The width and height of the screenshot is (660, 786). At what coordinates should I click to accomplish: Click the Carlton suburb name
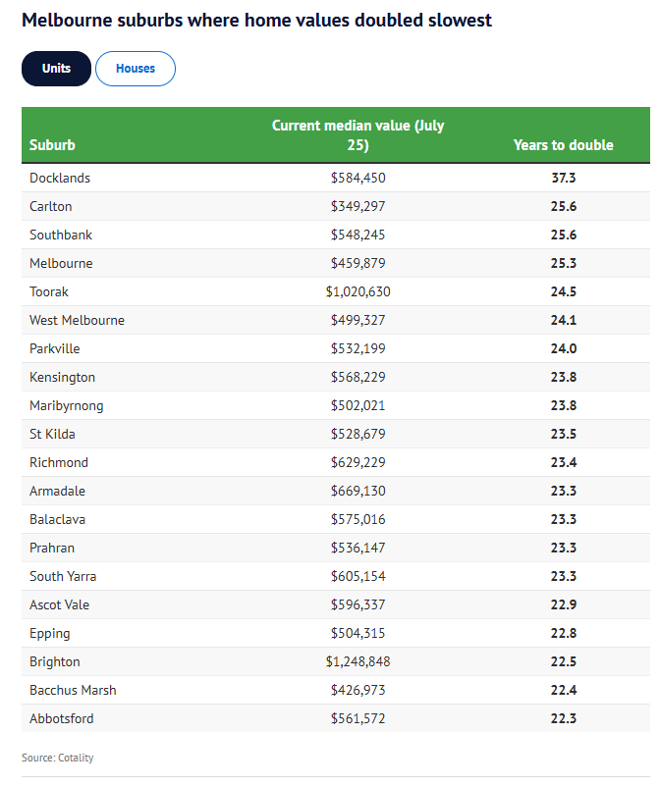[x=51, y=207]
